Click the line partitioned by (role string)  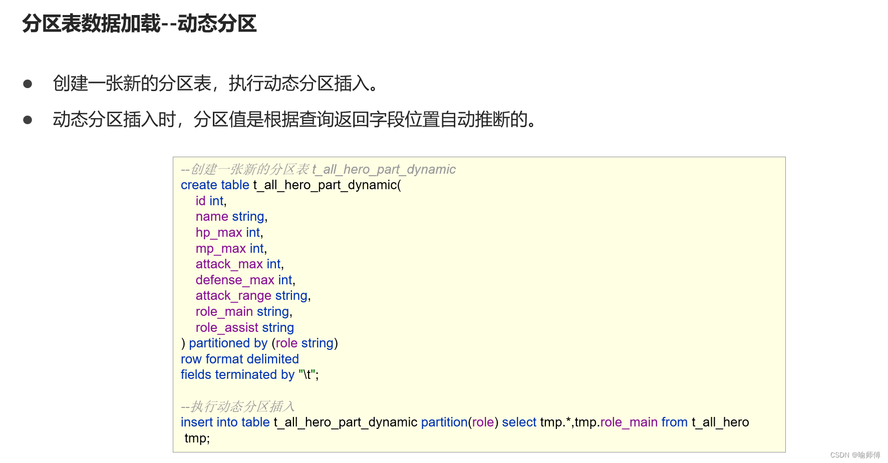point(259,343)
